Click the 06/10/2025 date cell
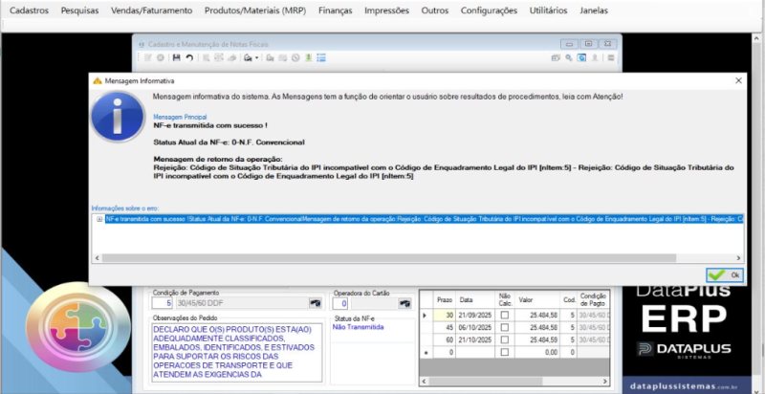The width and height of the screenshot is (765, 394). pyautogui.click(x=473, y=327)
